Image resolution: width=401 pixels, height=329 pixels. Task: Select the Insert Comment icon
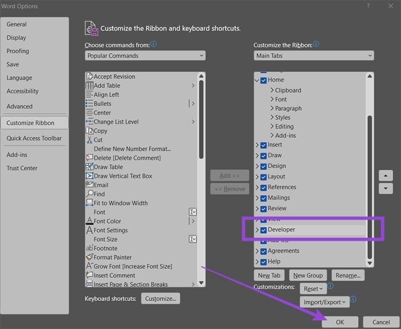coord(89,275)
